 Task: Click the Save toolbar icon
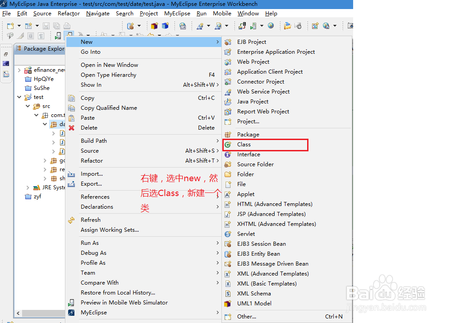[46, 26]
